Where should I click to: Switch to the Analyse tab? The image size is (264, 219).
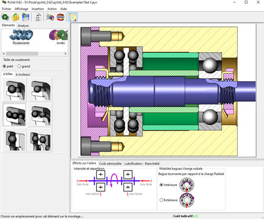coord(23,26)
